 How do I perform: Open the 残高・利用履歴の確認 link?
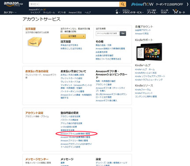pyautogui.click(x=106, y=81)
